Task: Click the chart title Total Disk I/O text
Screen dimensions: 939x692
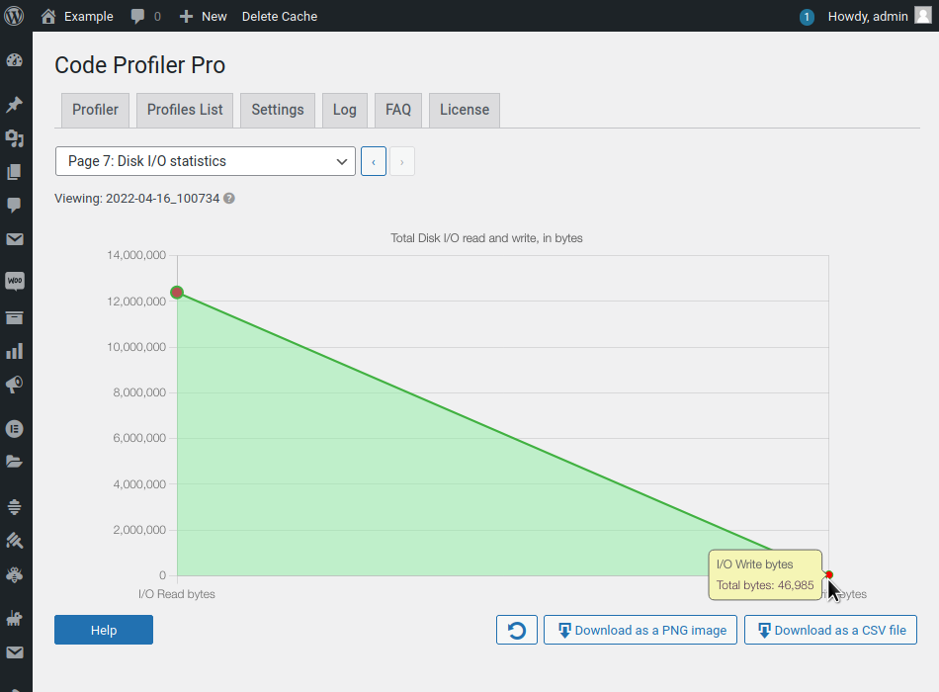Action: click(x=486, y=238)
